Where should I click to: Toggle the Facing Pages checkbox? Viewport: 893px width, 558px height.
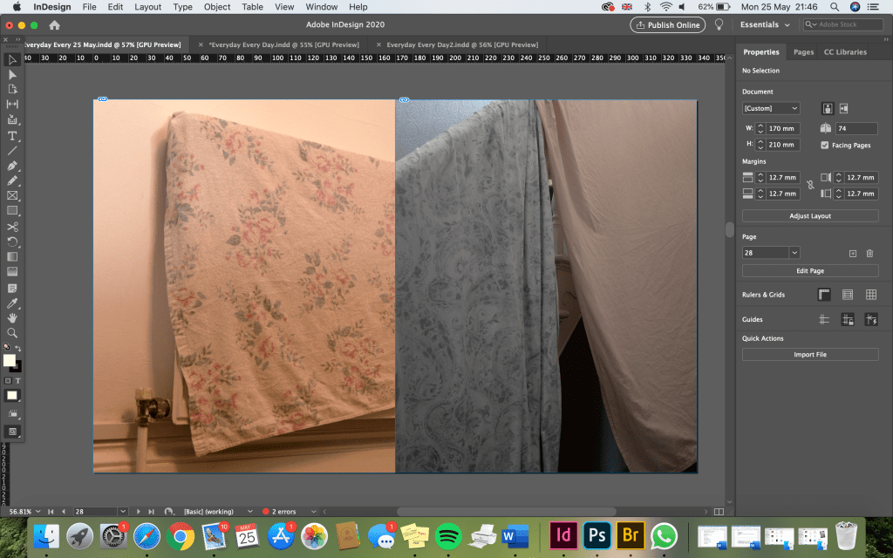pos(825,145)
